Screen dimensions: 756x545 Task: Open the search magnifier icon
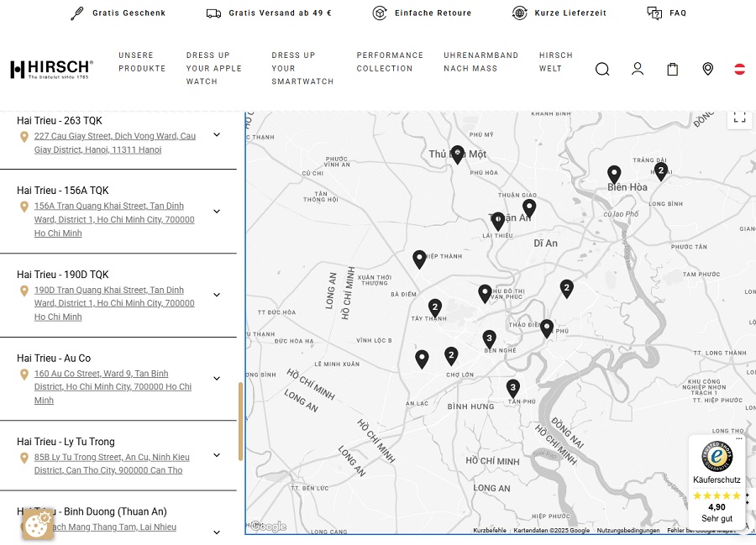point(602,69)
